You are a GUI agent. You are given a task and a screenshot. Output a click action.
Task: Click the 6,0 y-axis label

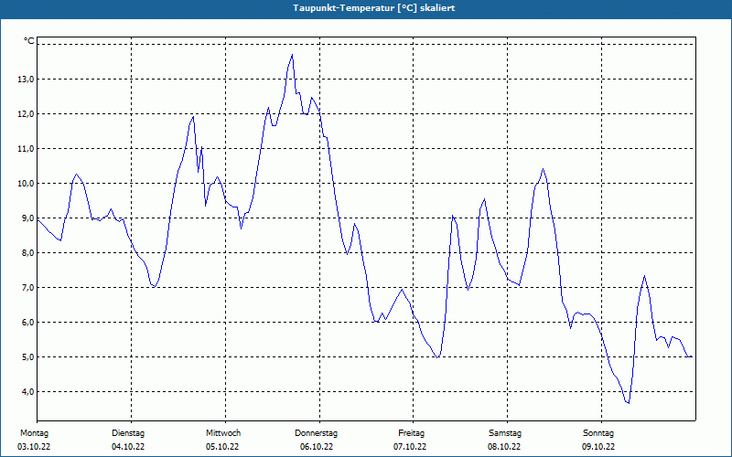28,323
